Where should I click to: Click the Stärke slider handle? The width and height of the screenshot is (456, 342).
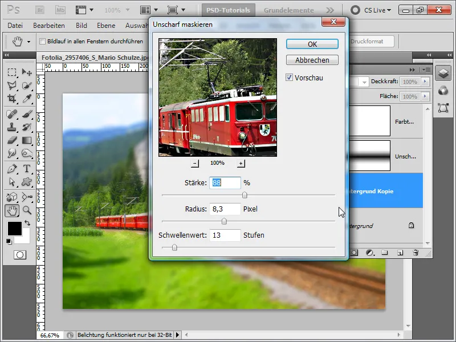245,195
